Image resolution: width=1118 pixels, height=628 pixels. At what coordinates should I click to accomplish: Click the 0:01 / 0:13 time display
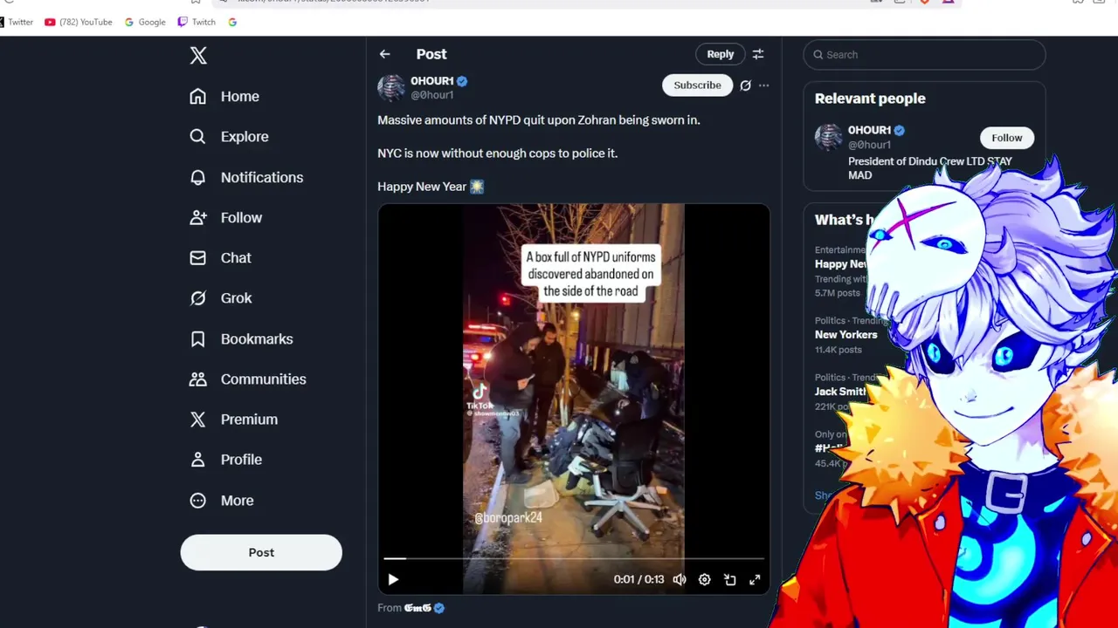tap(638, 579)
